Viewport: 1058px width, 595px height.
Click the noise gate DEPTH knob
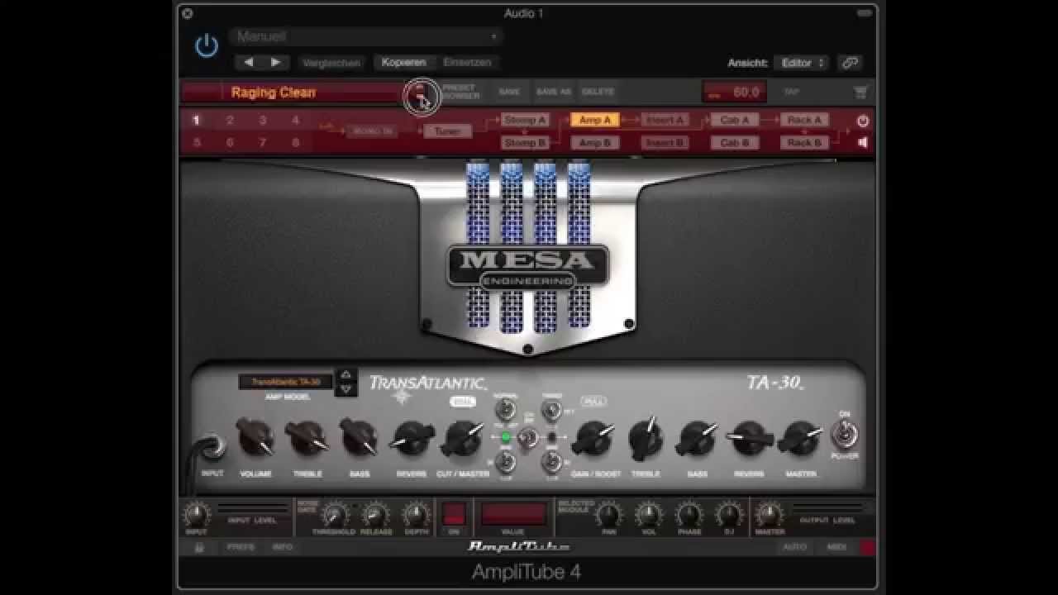pyautogui.click(x=417, y=515)
